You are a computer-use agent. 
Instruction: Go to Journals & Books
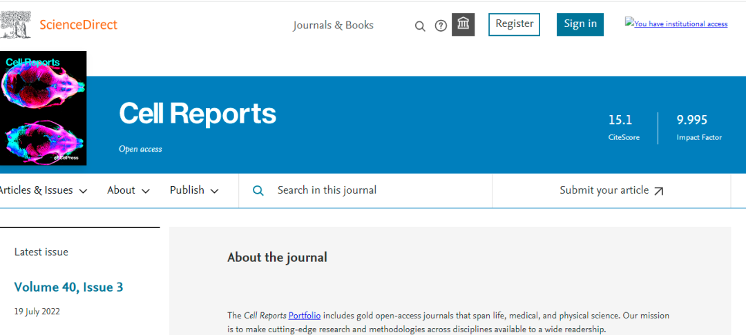click(x=333, y=26)
